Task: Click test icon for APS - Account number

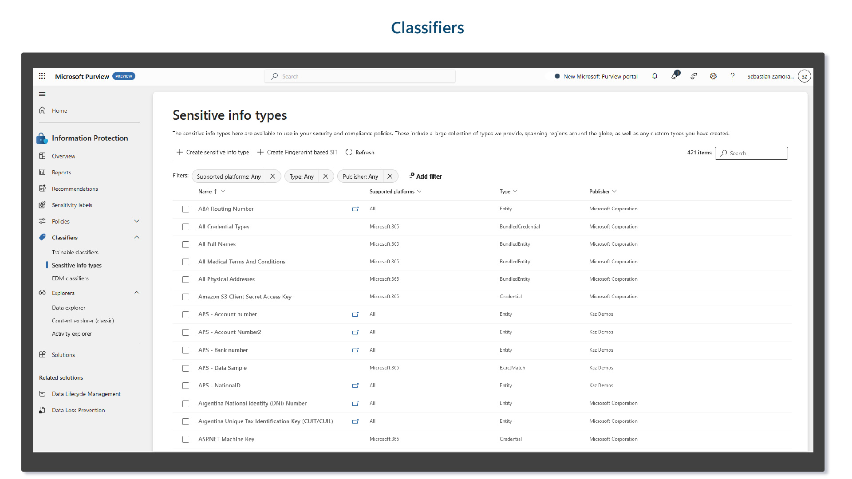Action: (x=355, y=314)
